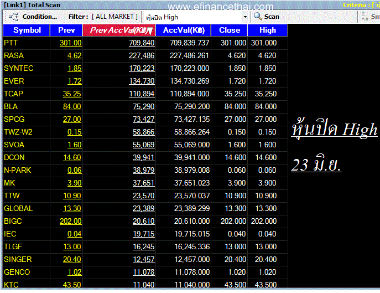Select the หุ้นปิด High combo box
The image size is (380, 293).
[196, 17]
